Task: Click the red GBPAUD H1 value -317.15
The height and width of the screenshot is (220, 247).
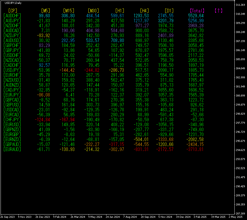Action: tap(117, 144)
